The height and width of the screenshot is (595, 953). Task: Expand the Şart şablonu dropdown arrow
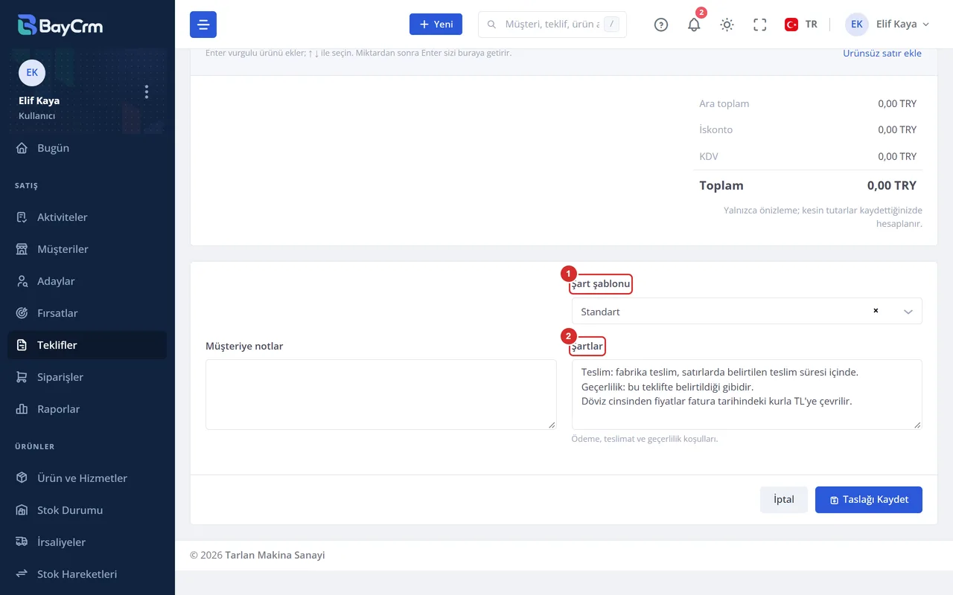pos(908,312)
